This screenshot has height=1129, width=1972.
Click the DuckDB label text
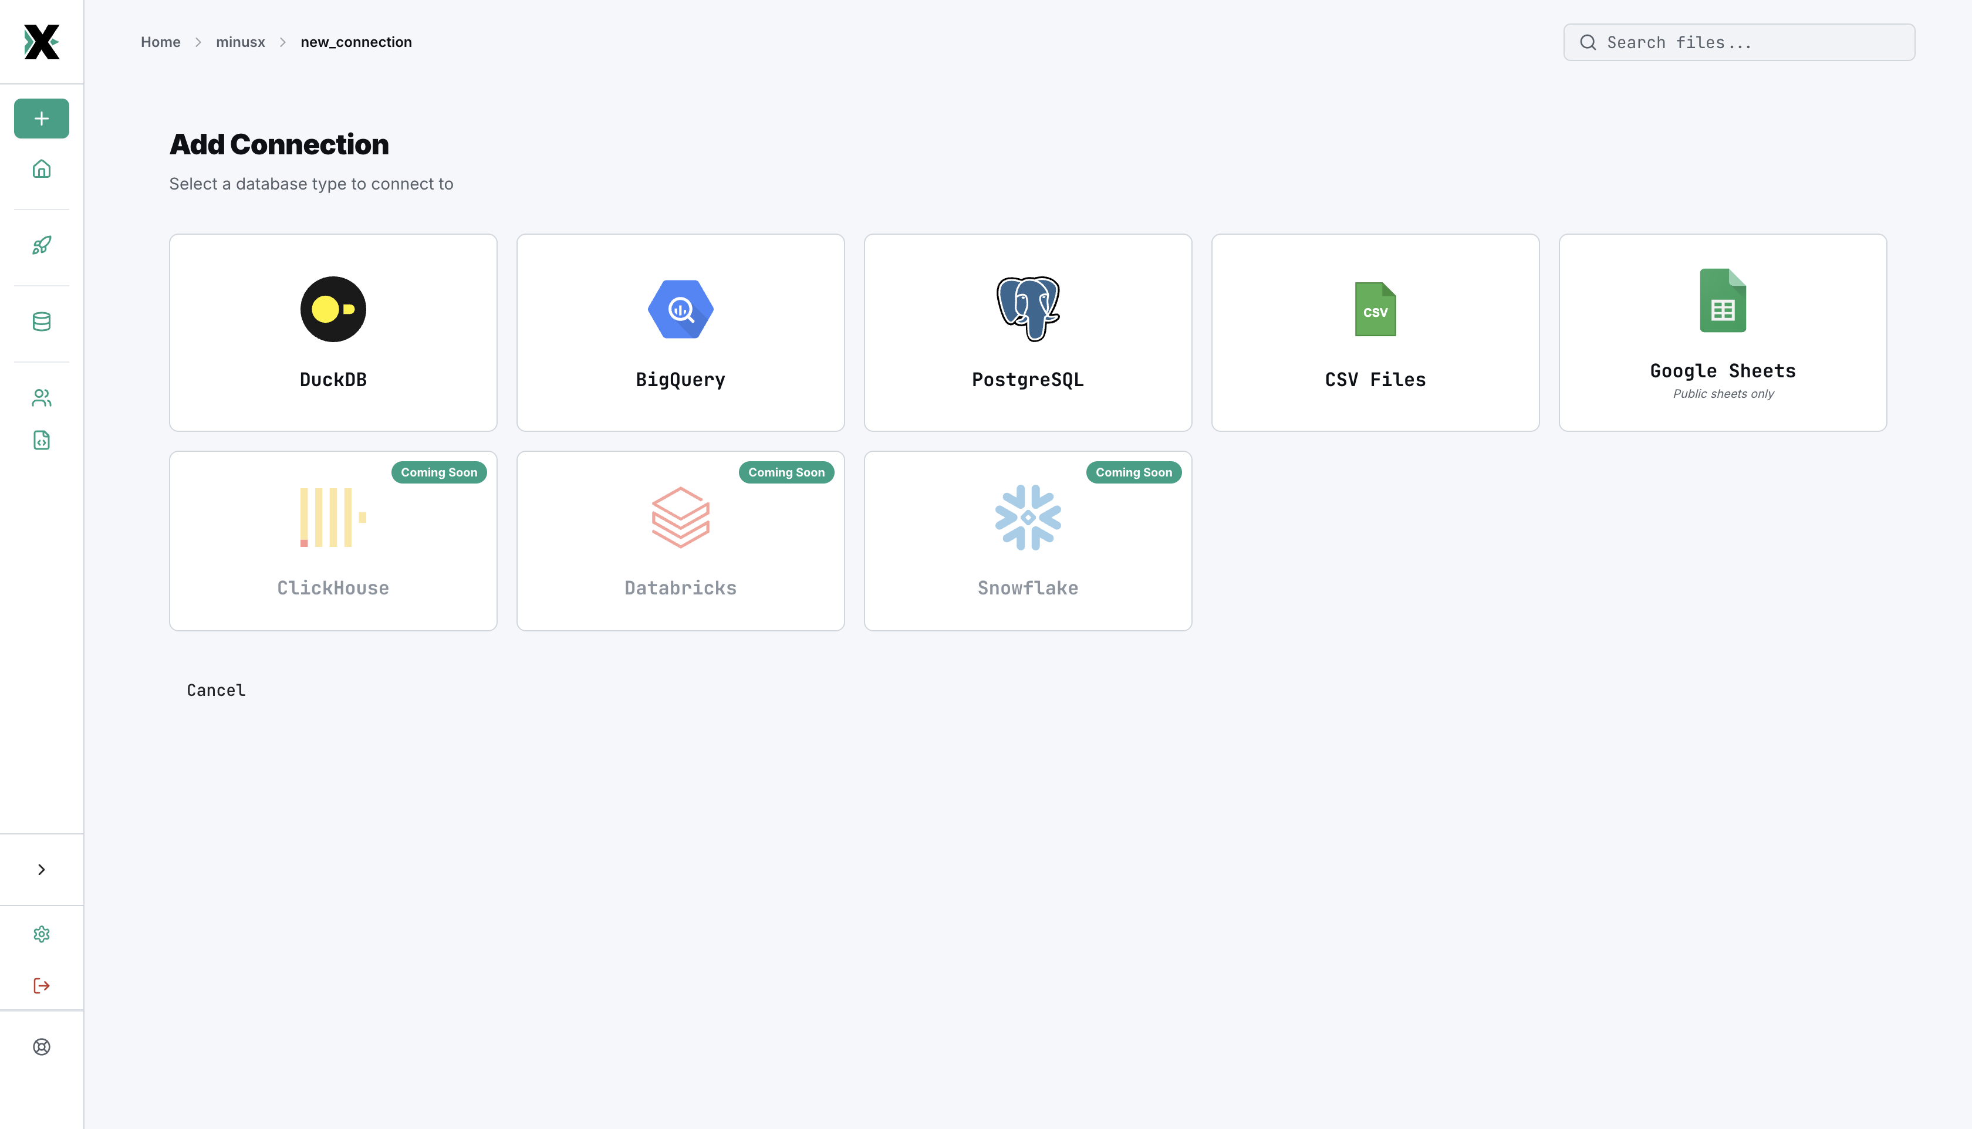pyautogui.click(x=333, y=380)
